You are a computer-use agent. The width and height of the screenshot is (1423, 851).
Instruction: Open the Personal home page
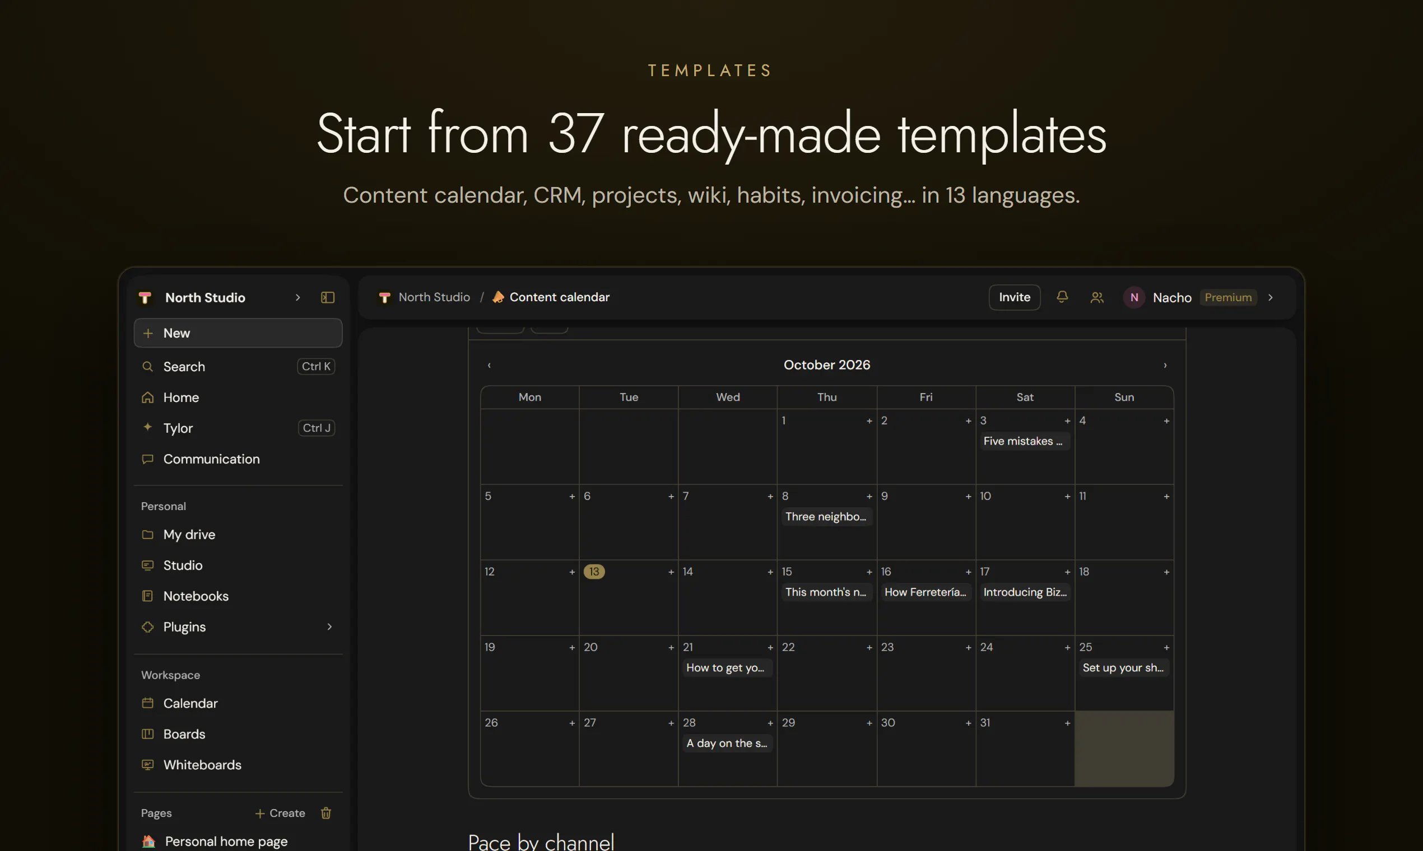tap(238, 841)
